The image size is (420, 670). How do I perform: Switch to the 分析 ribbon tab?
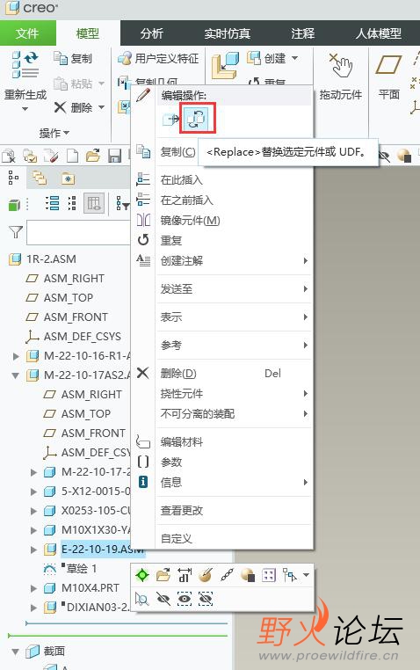pos(151,33)
